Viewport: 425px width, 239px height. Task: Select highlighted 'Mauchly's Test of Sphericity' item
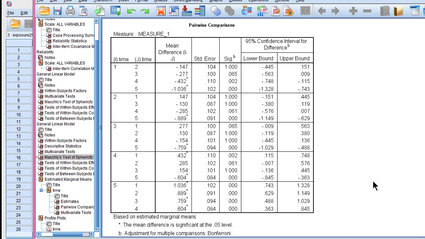[x=68, y=157]
